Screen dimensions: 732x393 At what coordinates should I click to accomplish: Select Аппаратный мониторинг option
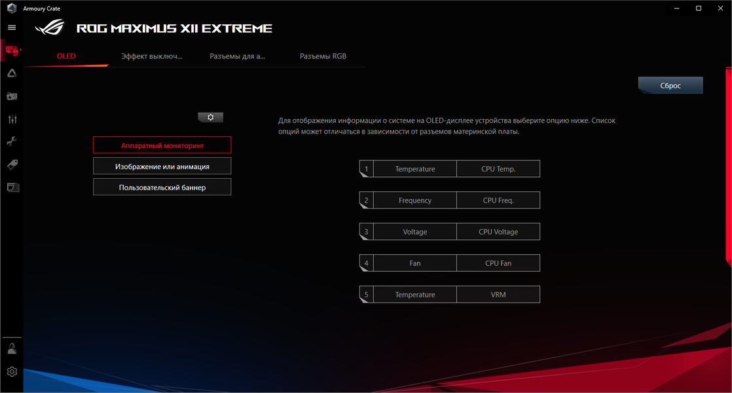pos(162,145)
